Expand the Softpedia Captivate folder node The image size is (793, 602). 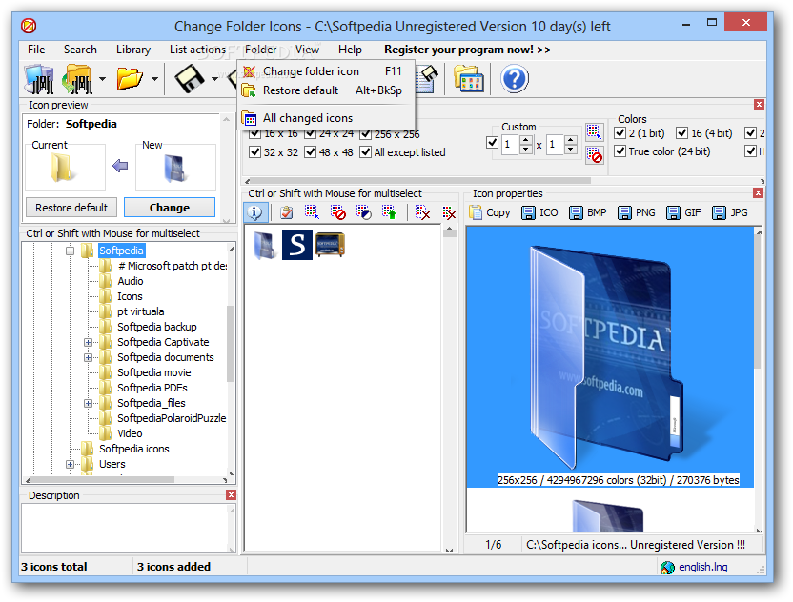88,342
